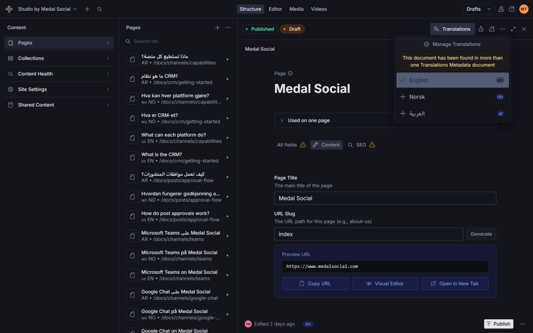Click the info icon next to Page
The image size is (533, 333).
click(290, 73)
